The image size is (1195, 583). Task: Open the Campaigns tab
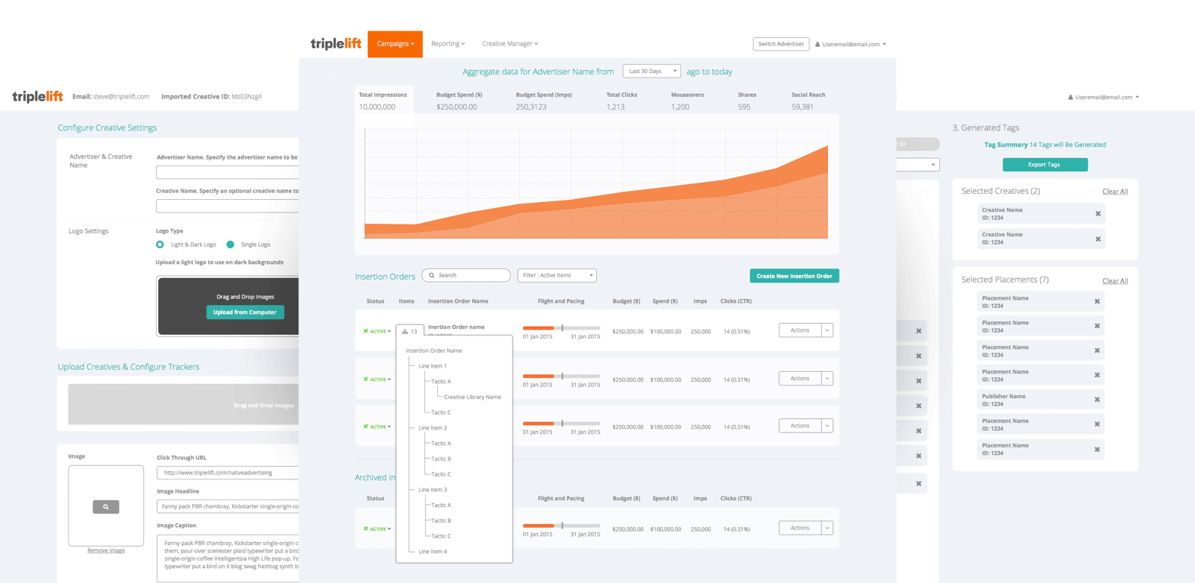[395, 44]
